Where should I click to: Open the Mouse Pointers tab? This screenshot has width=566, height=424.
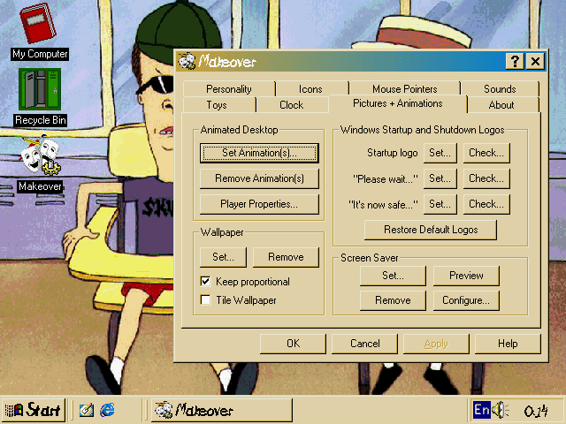point(405,89)
